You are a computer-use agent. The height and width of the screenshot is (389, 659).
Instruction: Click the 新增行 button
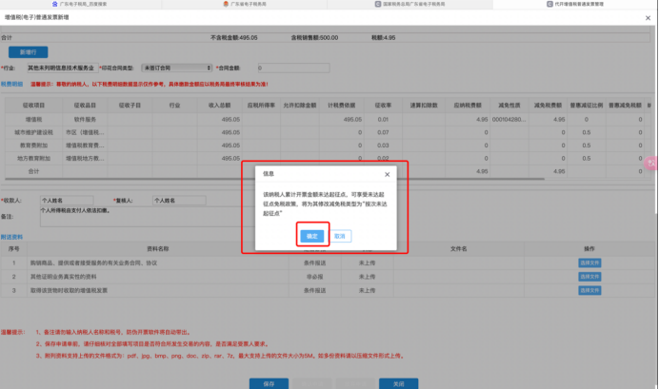pyautogui.click(x=28, y=51)
